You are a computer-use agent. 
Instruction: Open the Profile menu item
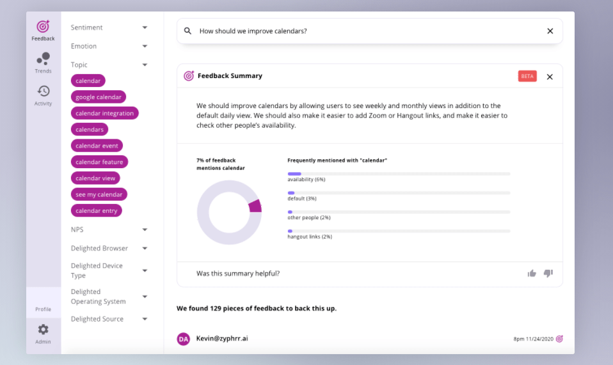point(43,309)
